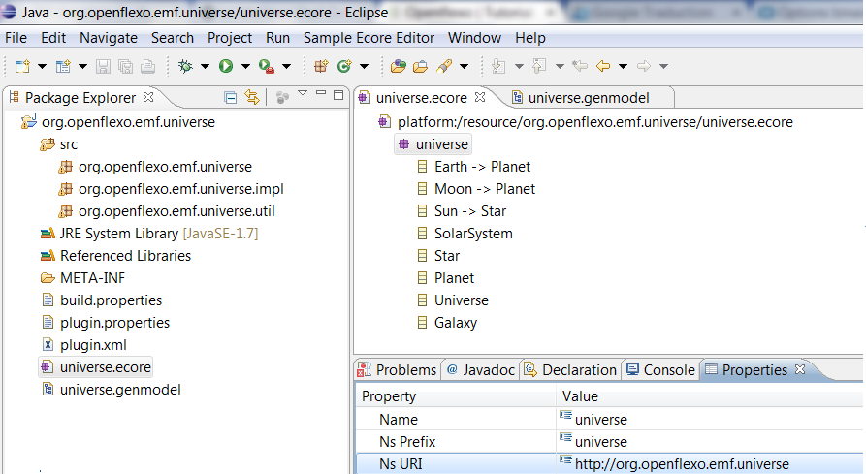The width and height of the screenshot is (866, 474).
Task: Switch to the Console tab
Action: tap(660, 369)
